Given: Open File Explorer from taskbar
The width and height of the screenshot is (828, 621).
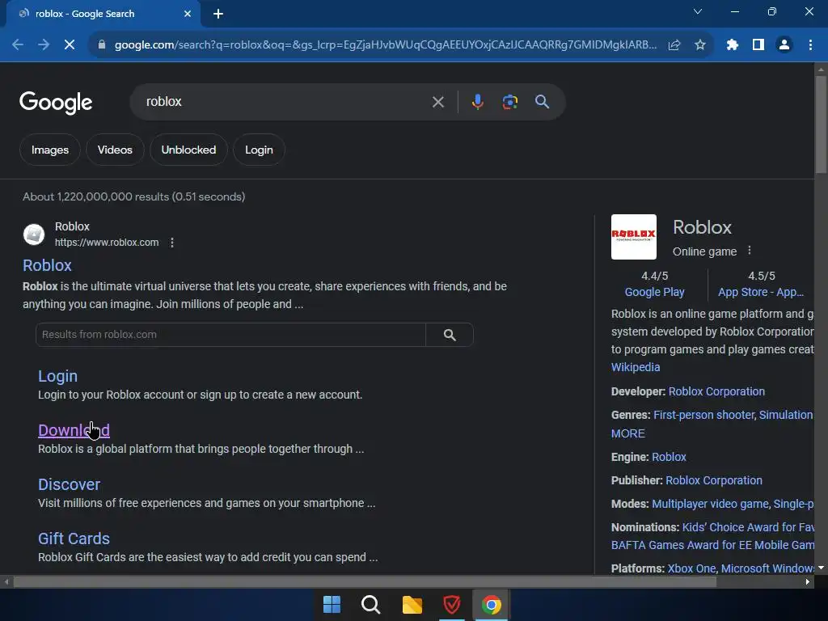Looking at the screenshot, I should click(x=412, y=605).
